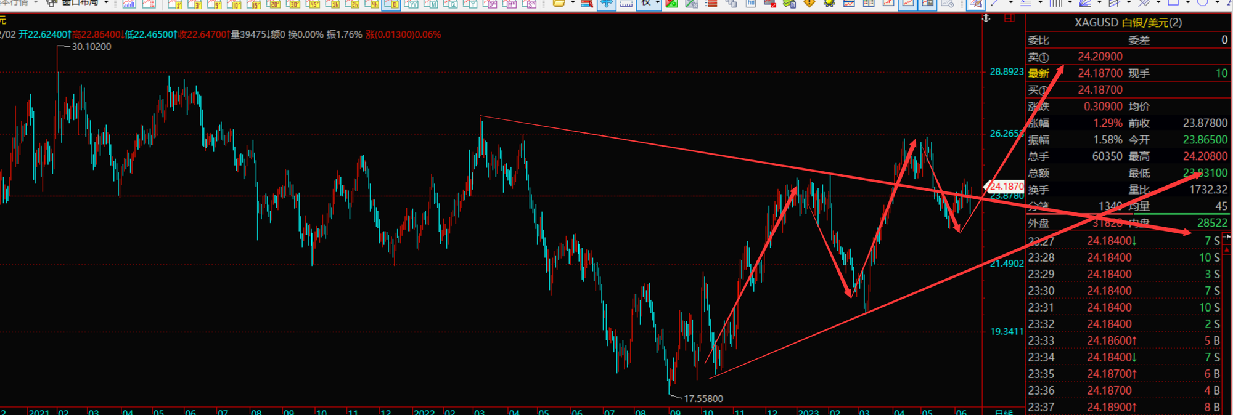This screenshot has height=415, width=1233.
Task: Click the XAGUSD 白银/美元 title
Action: click(1128, 23)
